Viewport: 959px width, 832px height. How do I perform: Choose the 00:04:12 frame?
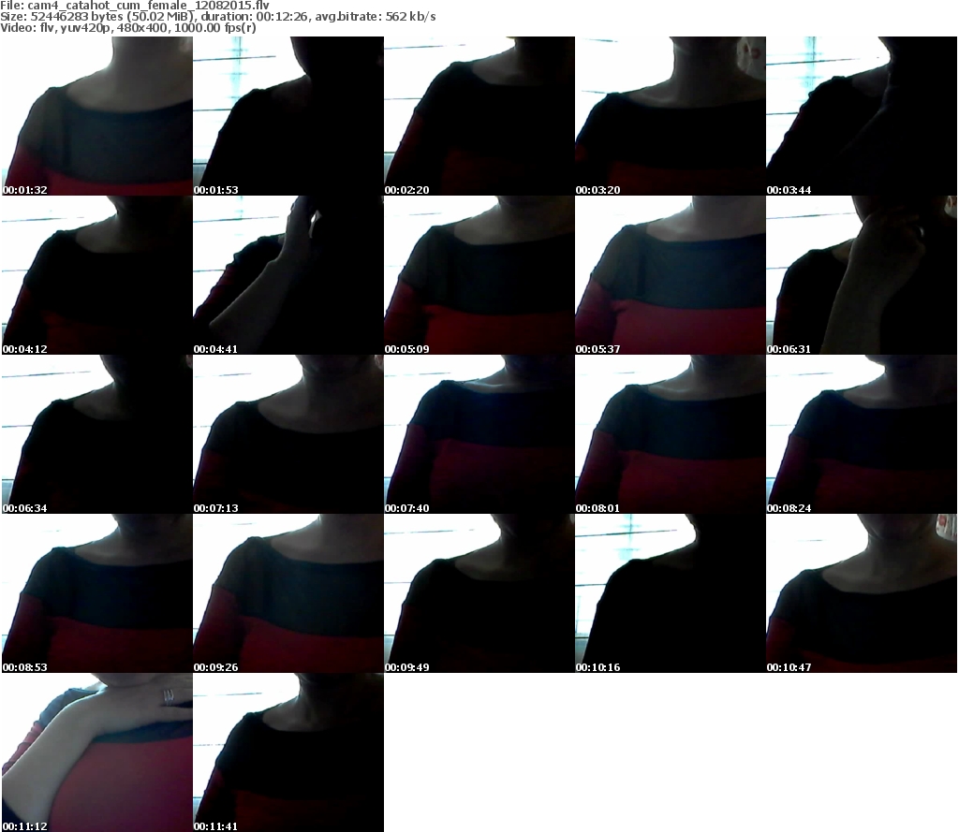97,275
